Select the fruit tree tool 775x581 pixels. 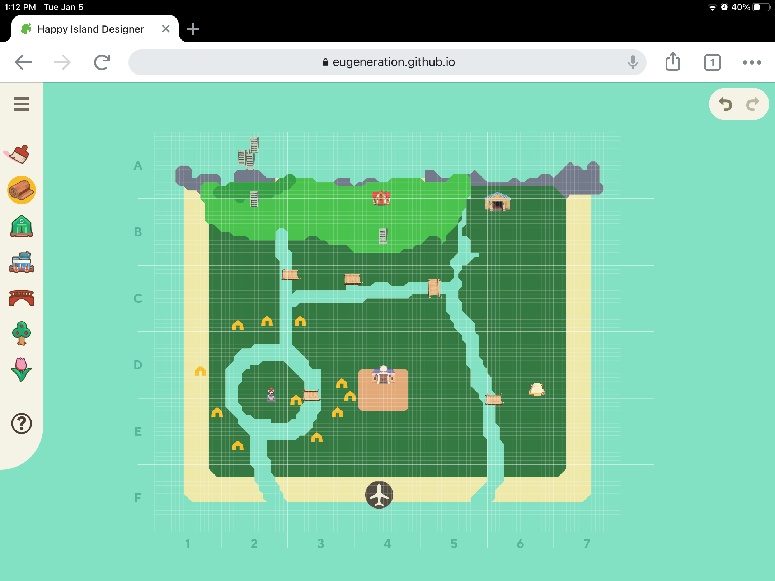point(22,334)
